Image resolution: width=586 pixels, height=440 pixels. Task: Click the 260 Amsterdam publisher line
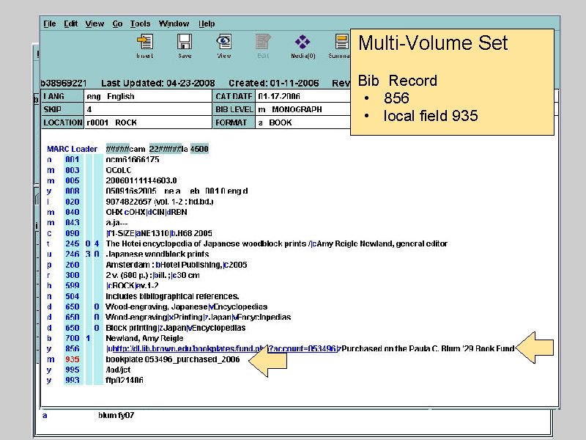pos(177,265)
